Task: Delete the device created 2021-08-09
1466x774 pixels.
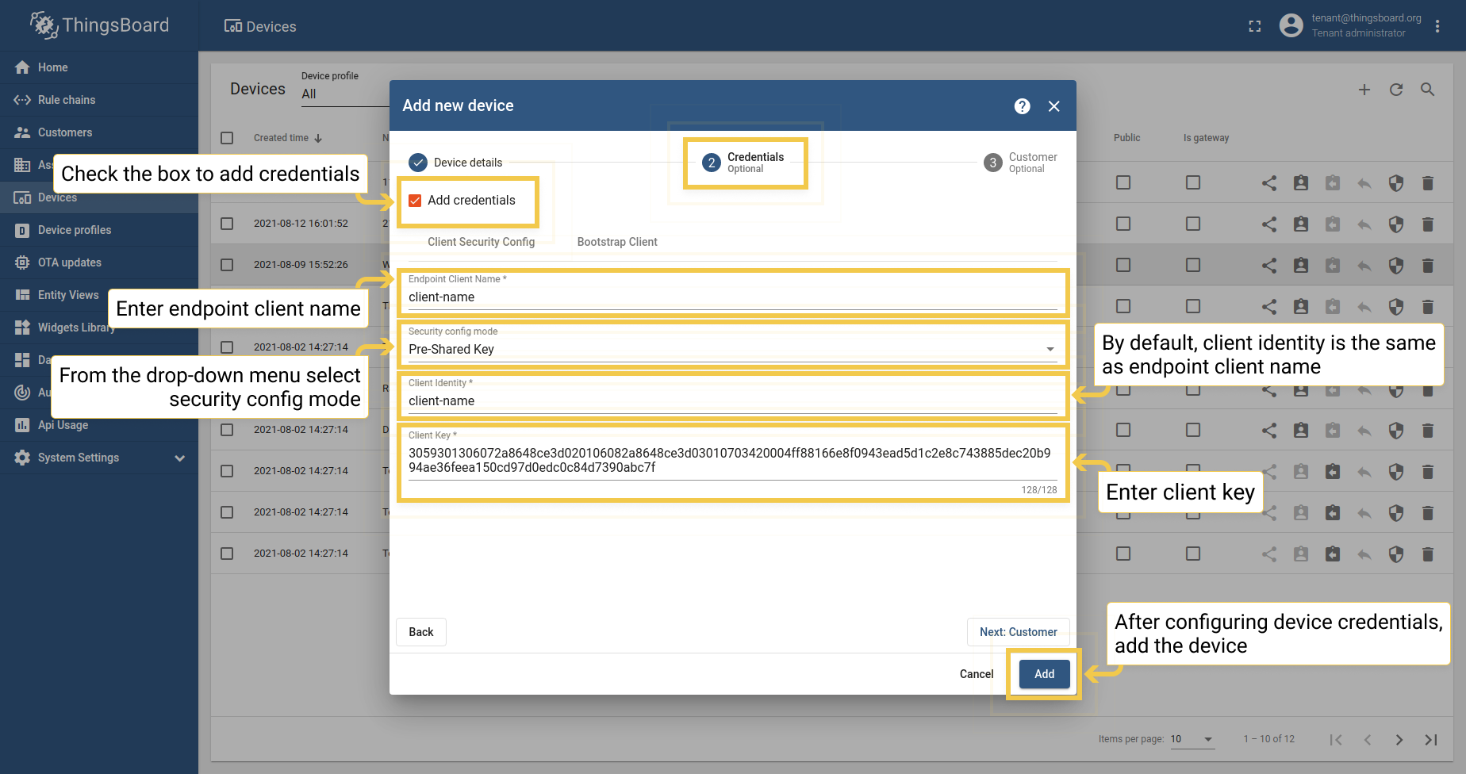Action: point(1428,265)
